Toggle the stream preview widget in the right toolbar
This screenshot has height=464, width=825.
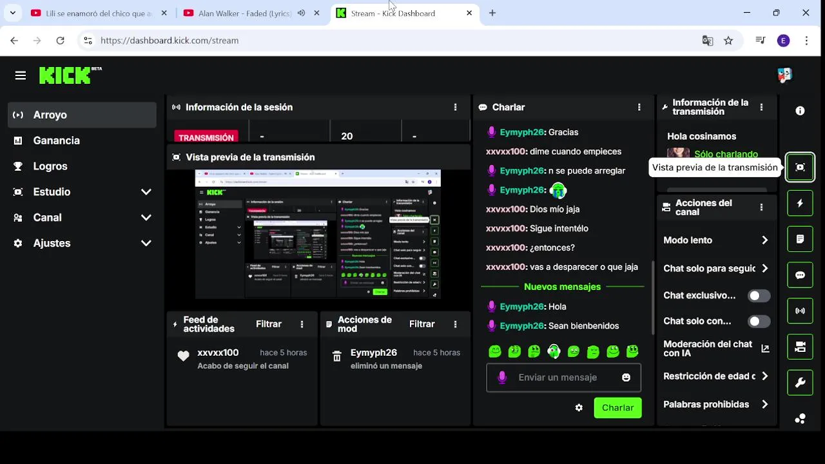click(x=800, y=168)
